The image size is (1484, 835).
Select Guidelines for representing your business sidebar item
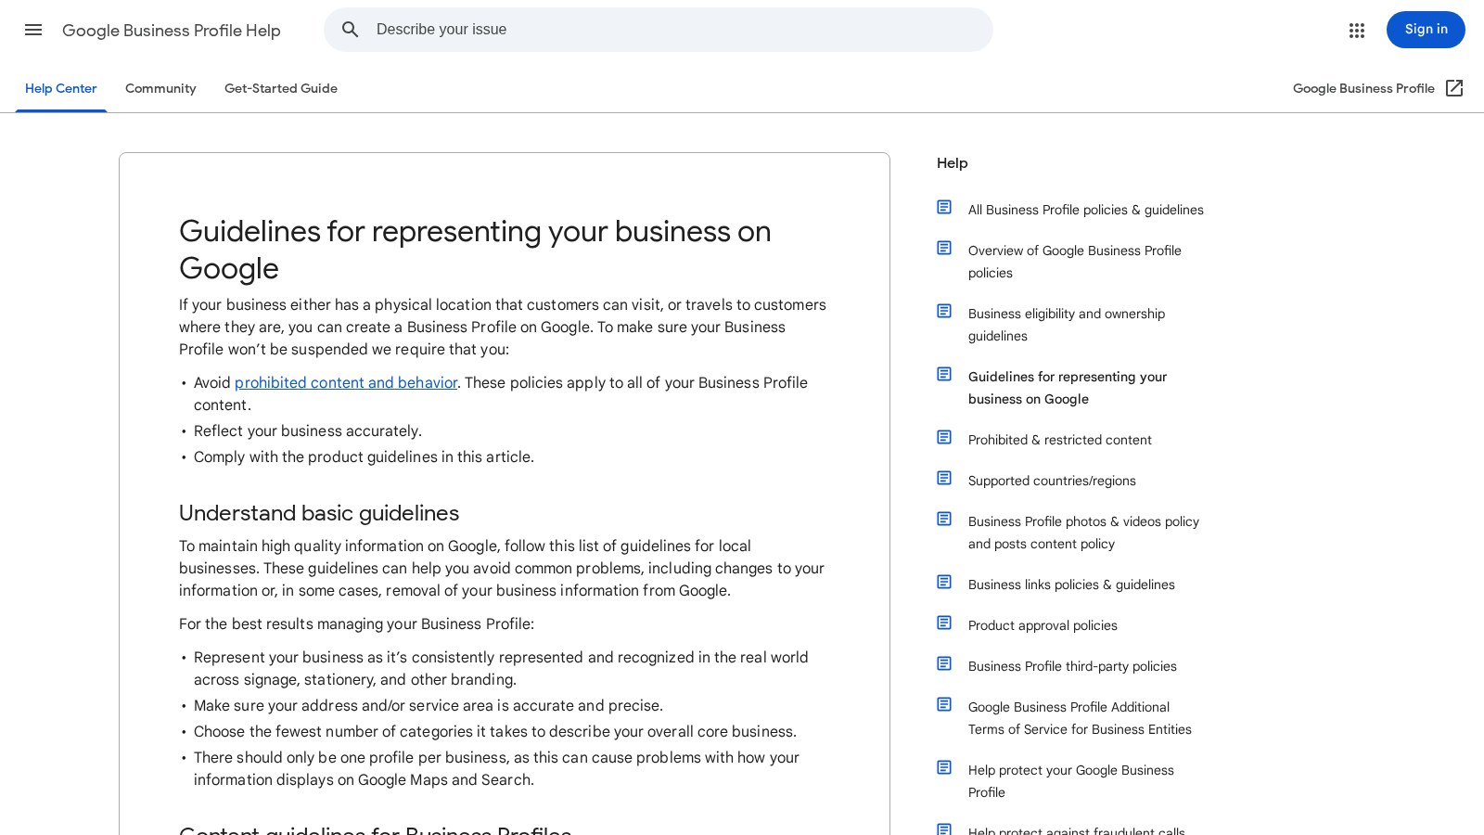1068,388
